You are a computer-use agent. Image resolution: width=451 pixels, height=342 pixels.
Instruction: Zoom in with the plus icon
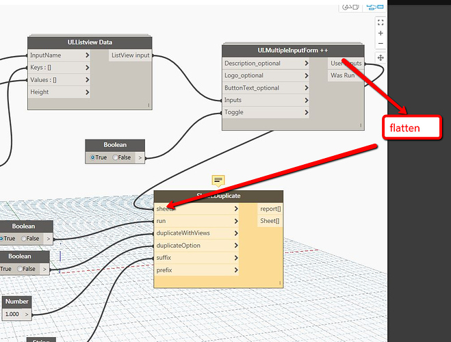click(381, 33)
